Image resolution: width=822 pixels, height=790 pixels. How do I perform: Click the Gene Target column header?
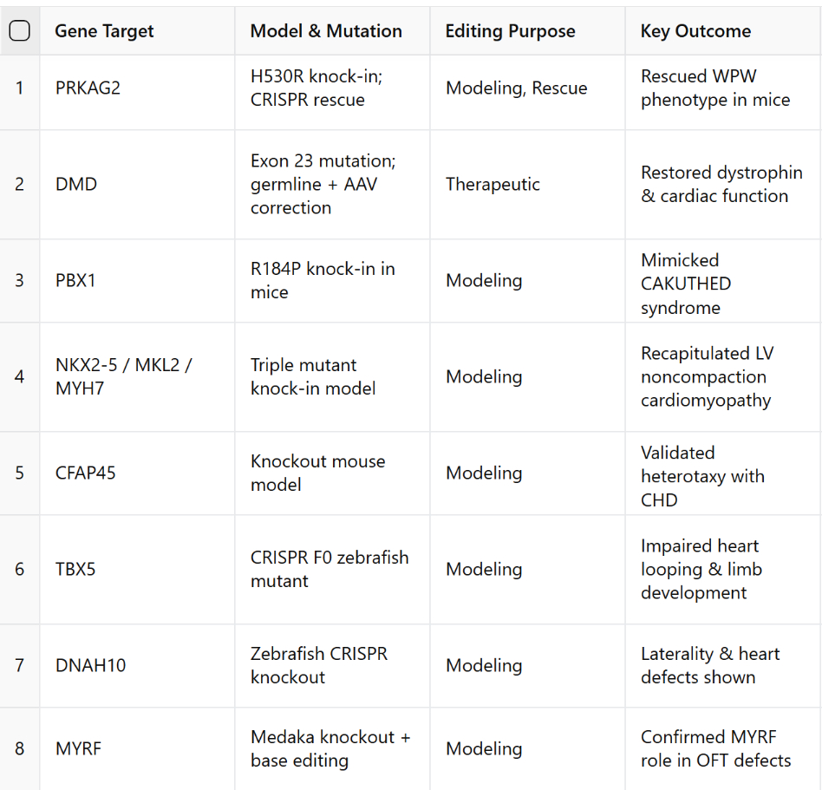[x=104, y=31]
